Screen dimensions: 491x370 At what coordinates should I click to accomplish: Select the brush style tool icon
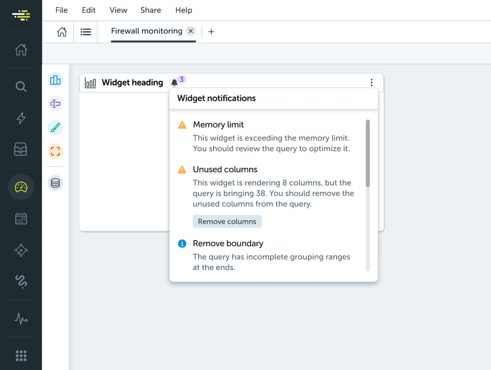[x=55, y=128]
